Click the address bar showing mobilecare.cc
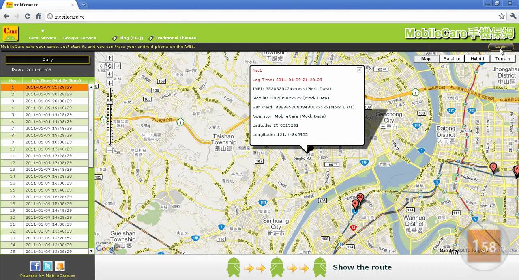The width and height of the screenshot is (519, 280). point(272,17)
